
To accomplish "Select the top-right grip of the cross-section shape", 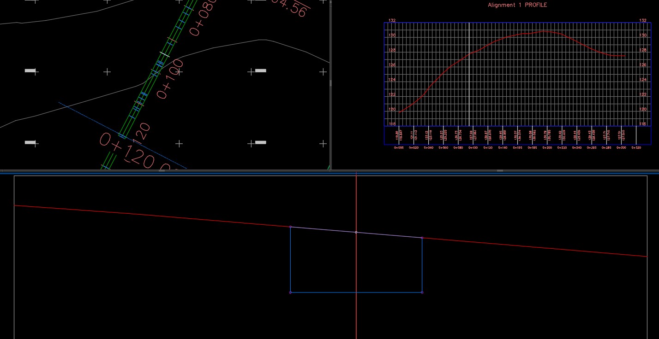I will (x=421, y=238).
